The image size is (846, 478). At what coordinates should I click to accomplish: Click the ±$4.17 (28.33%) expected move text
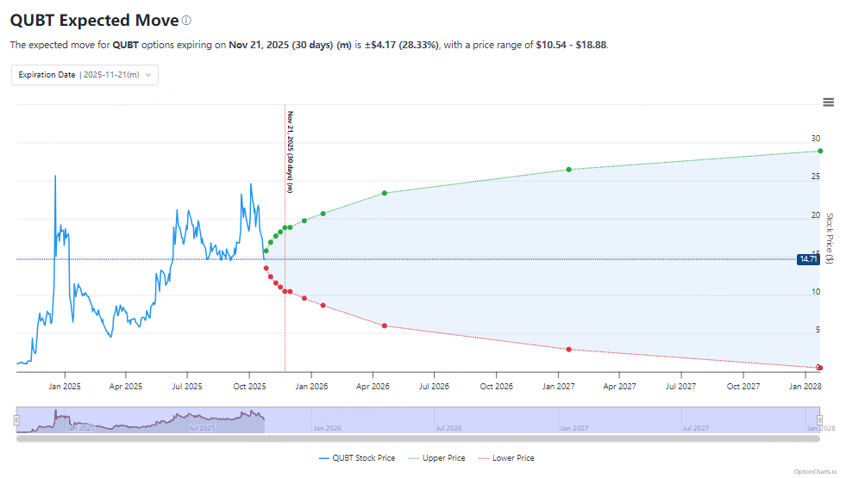click(402, 45)
